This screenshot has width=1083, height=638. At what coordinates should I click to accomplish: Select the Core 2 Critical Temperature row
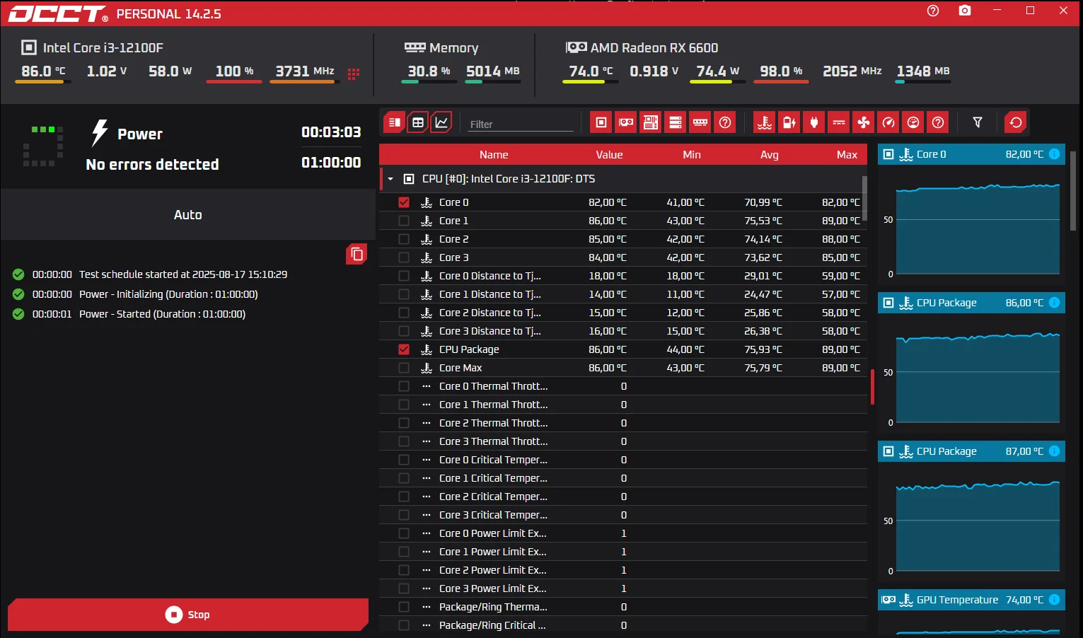click(623, 497)
